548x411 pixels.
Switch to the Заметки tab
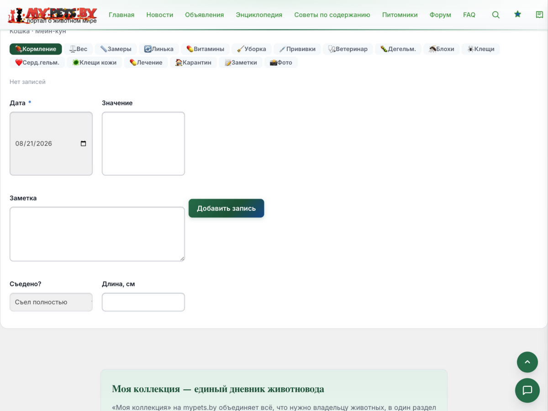(241, 63)
